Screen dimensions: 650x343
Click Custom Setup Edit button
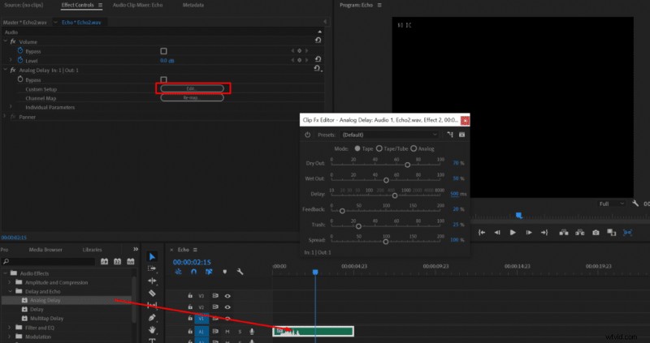click(x=192, y=88)
